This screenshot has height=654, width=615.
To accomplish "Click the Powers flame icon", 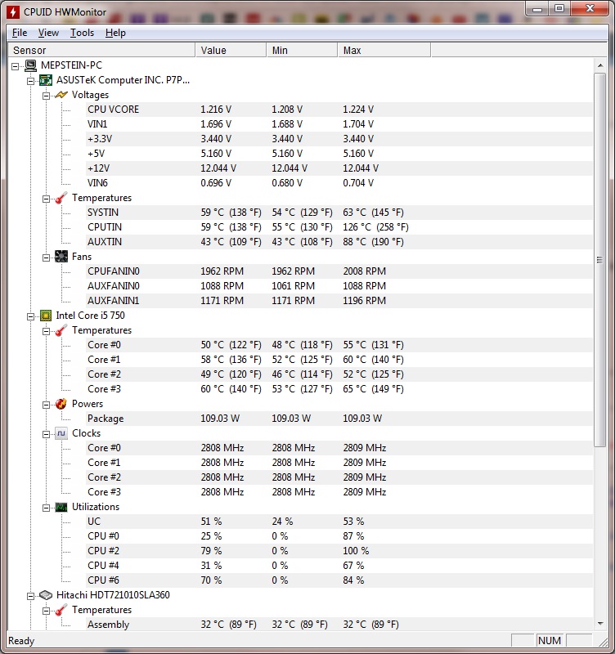I will 61,404.
